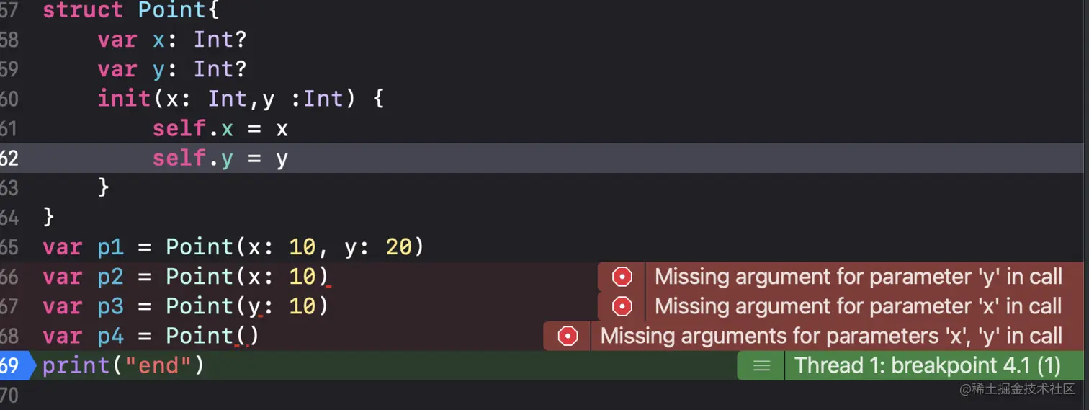This screenshot has width=1089, height=410.
Task: Click gutter line number 60 beside init
Action: click(9, 99)
